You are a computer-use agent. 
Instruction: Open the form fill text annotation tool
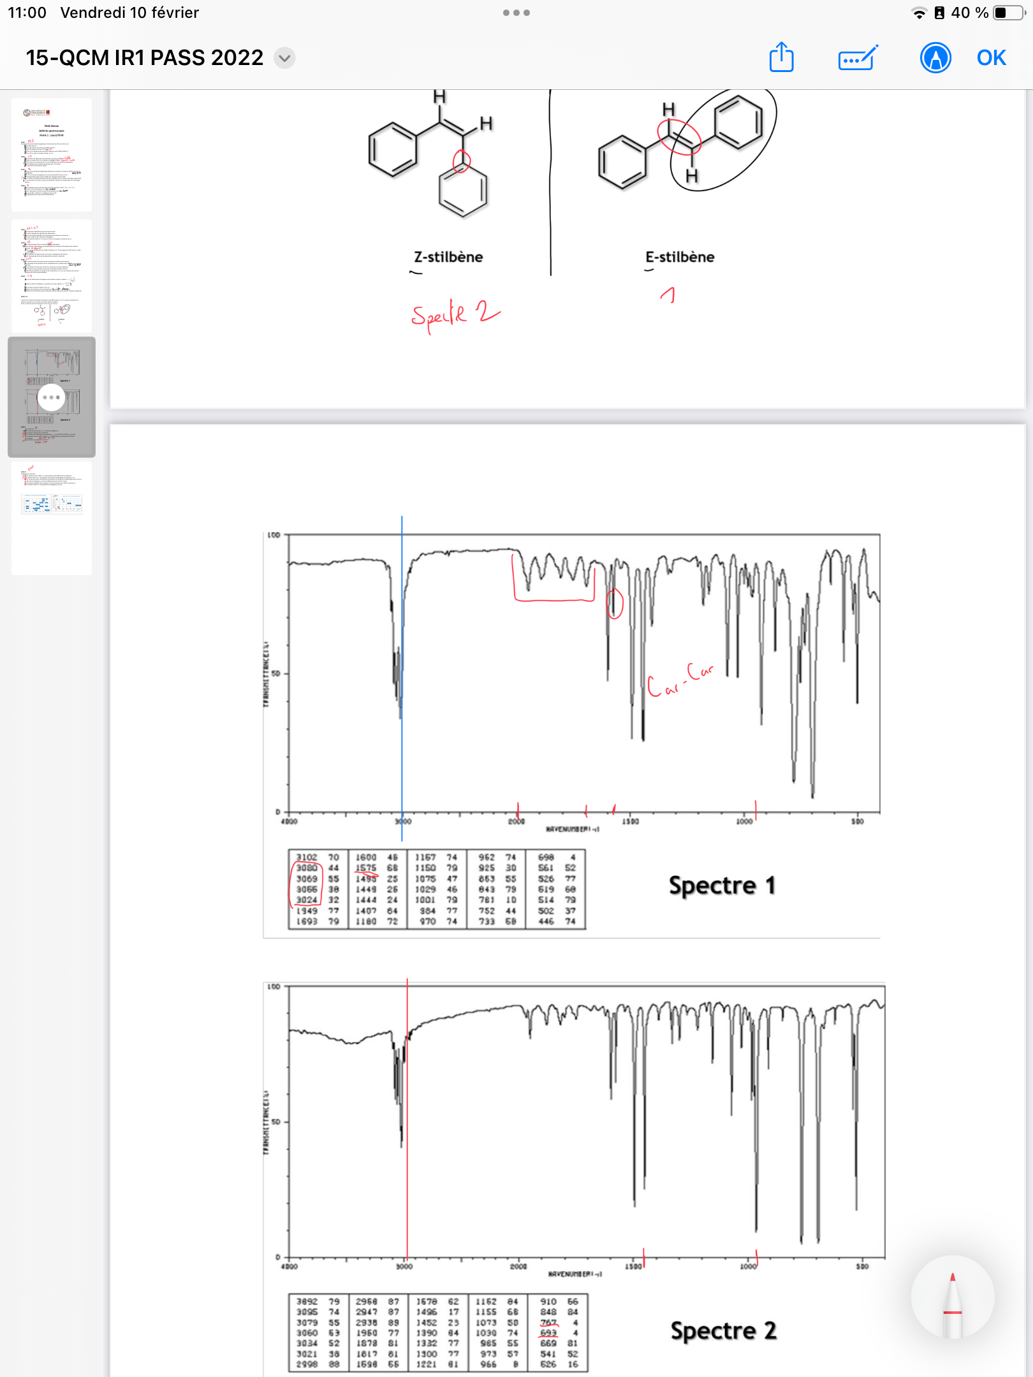pos(858,58)
